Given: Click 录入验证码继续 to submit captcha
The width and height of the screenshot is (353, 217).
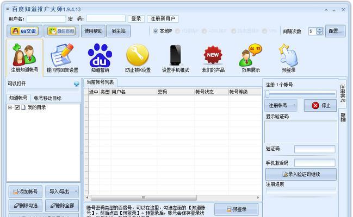Looking at the screenshot, I should (x=301, y=174).
